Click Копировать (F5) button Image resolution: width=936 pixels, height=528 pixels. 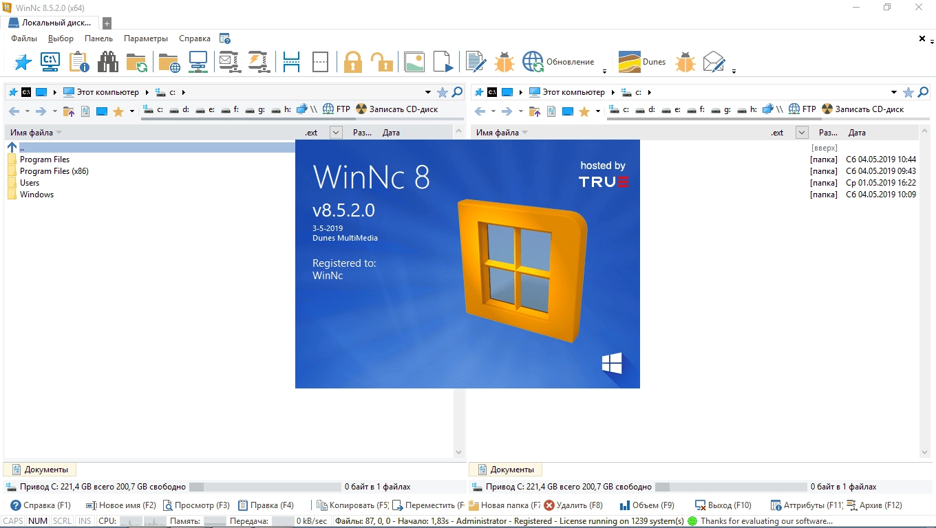click(x=352, y=505)
